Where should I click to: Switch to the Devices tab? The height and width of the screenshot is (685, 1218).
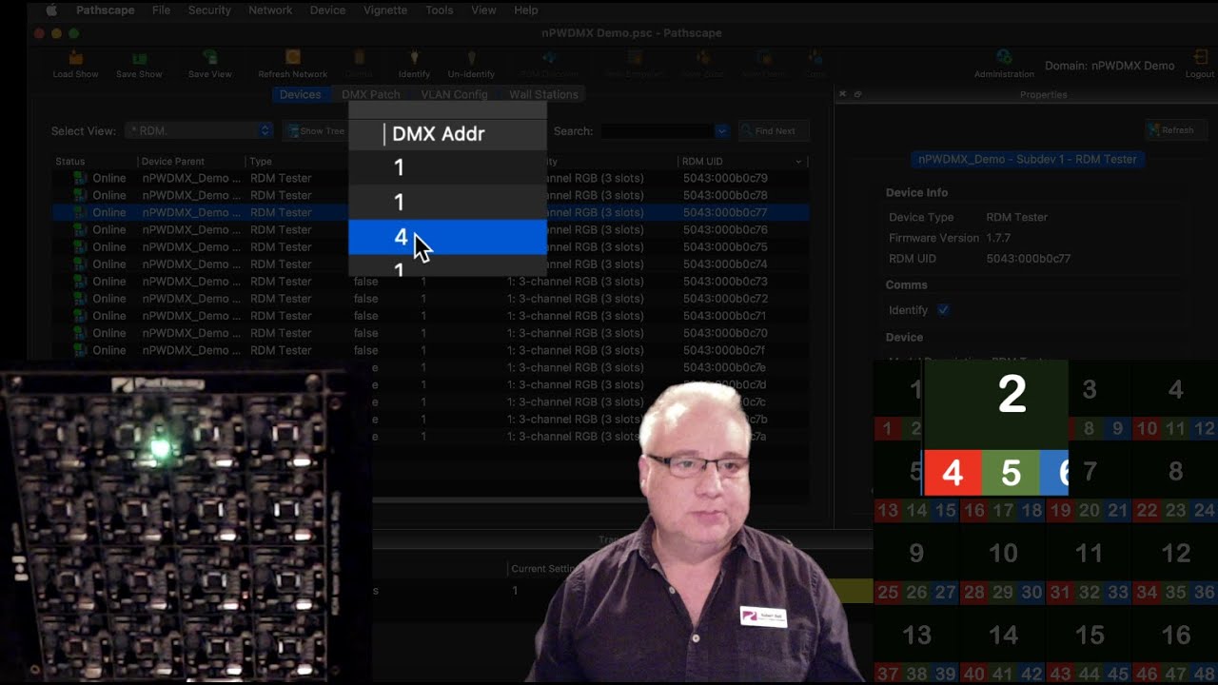pos(300,94)
